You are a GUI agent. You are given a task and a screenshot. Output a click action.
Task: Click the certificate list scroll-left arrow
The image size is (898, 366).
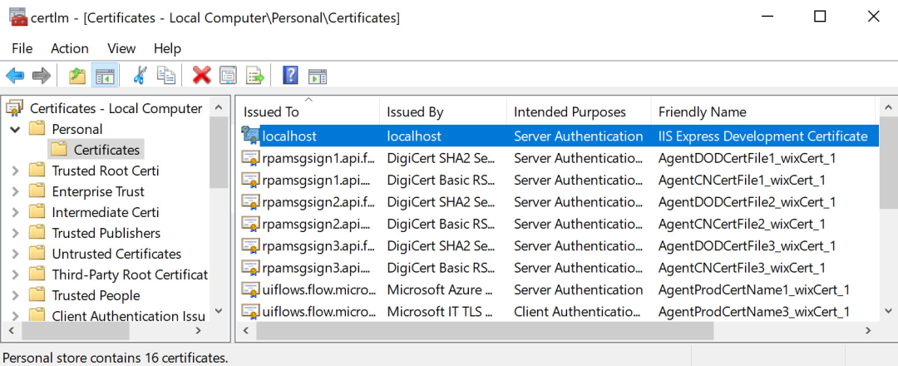coord(246,330)
